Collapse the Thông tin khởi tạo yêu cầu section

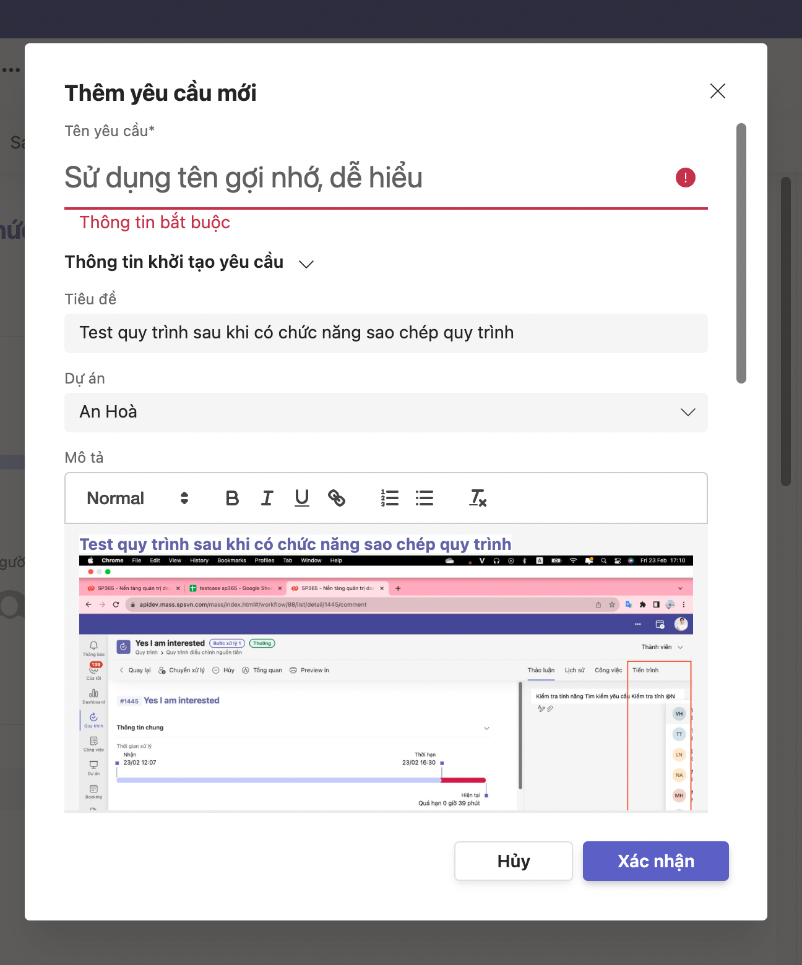click(x=306, y=264)
